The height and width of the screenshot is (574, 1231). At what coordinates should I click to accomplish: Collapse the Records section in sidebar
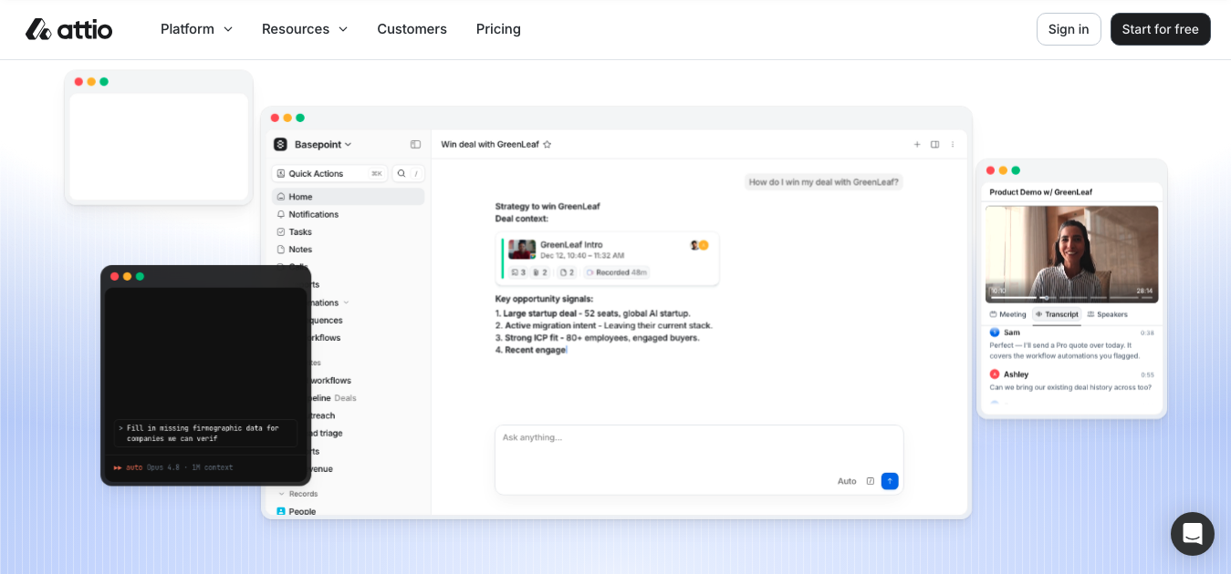297,493
